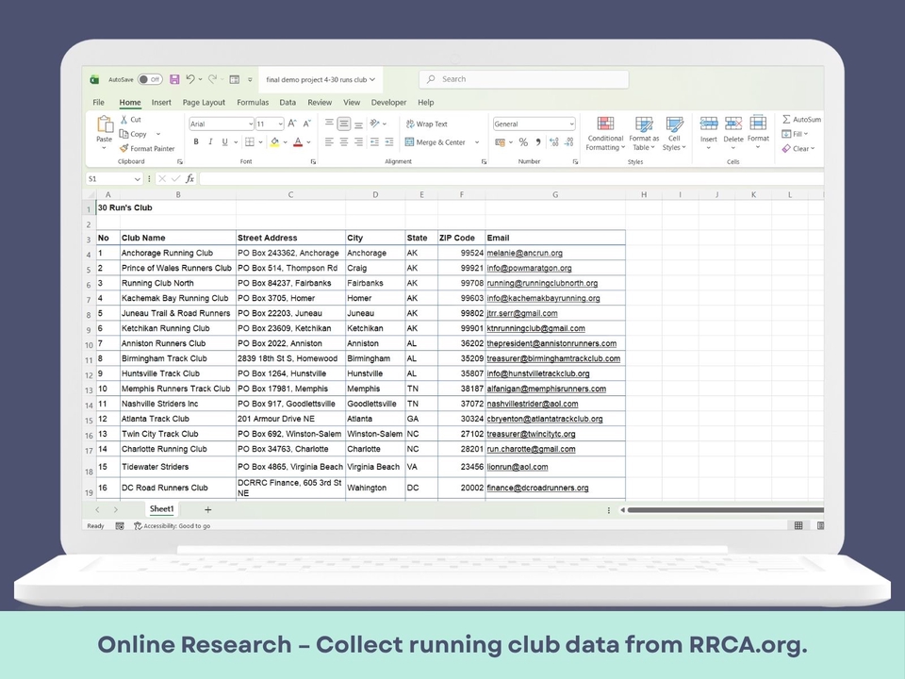Apply percent style to selection
This screenshot has height=679, width=905.
coord(523,142)
